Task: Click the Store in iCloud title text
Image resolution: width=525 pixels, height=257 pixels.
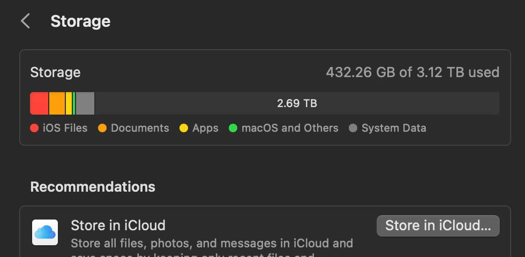Action: [118, 225]
